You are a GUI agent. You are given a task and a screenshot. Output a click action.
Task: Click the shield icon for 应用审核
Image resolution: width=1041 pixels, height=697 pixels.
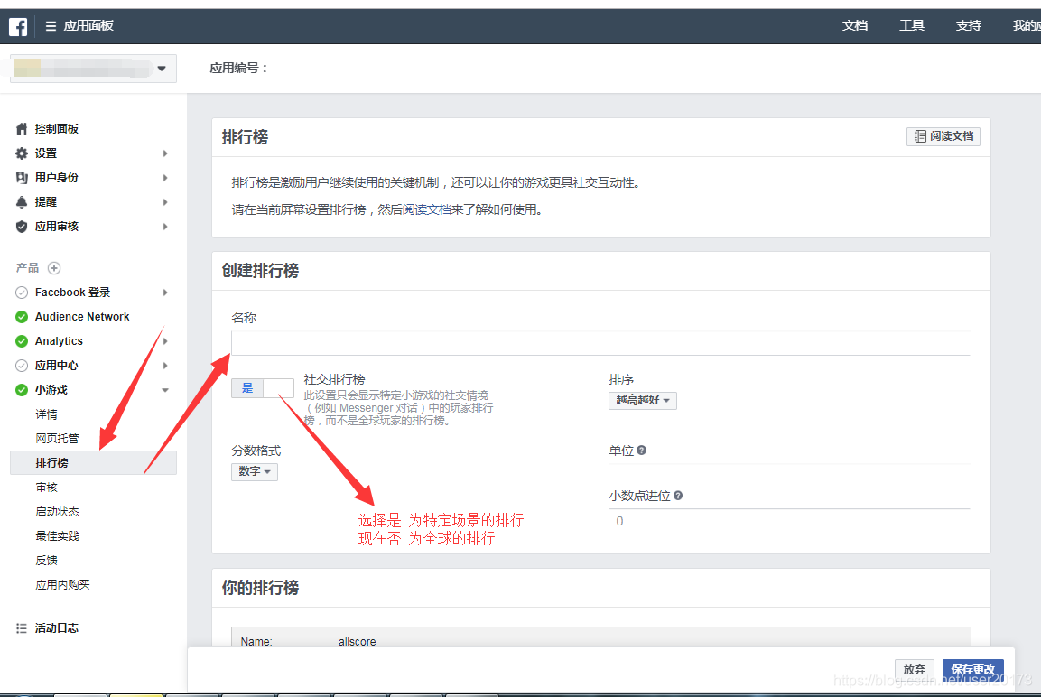click(x=22, y=227)
